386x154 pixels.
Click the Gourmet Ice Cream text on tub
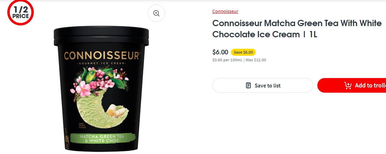coord(102,64)
